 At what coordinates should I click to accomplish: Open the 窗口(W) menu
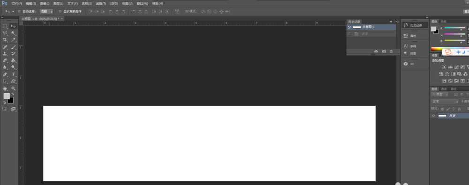143,4
